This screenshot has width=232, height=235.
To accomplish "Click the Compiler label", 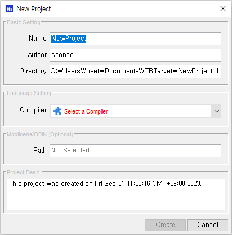I will pos(33,110).
